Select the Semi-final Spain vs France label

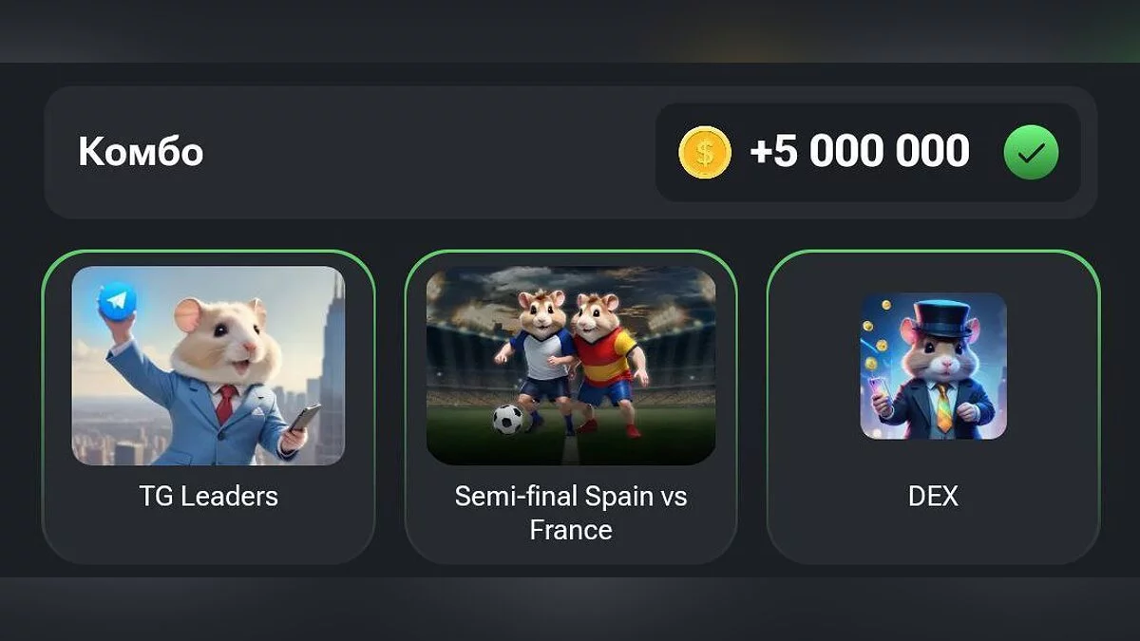(571, 513)
